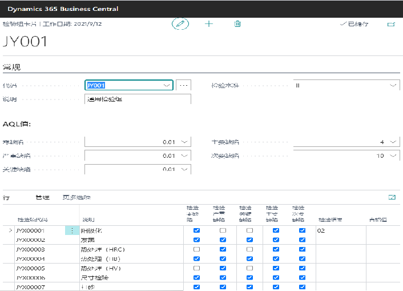Uncheck first checkbox in JYX00007 row

[196, 287]
